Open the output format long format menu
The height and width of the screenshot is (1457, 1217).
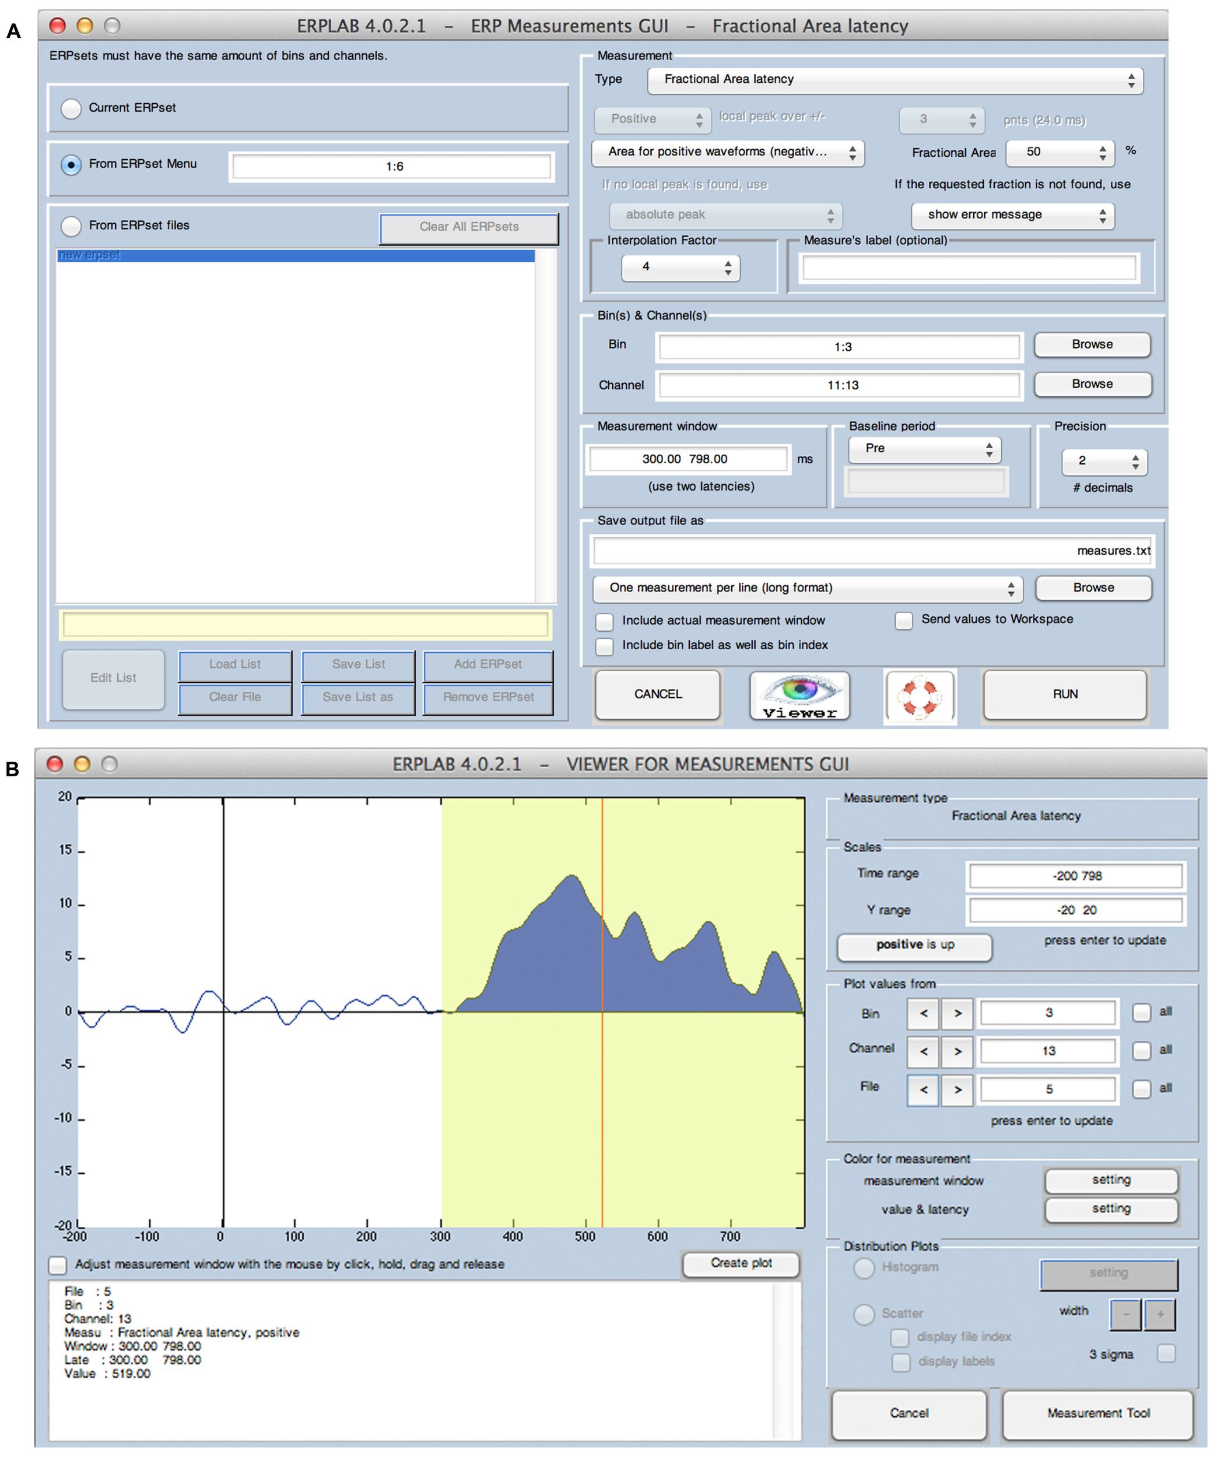pyautogui.click(x=806, y=589)
